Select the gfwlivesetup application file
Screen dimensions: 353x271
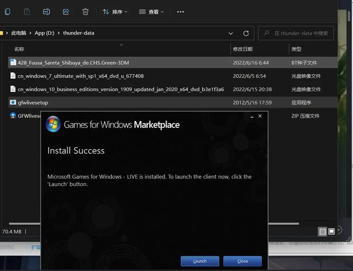(173, 102)
